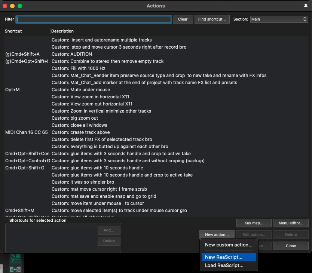312x273 pixels.
Task: Open the Section dropdown set to Main
Action: (279, 19)
